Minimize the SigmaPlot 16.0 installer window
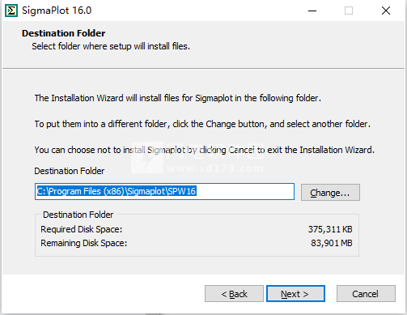The width and height of the screenshot is (407, 315). pyautogui.click(x=312, y=11)
